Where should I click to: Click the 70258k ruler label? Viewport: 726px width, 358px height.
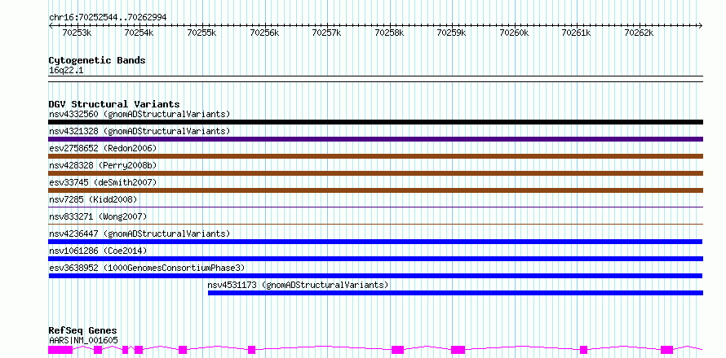coord(389,33)
